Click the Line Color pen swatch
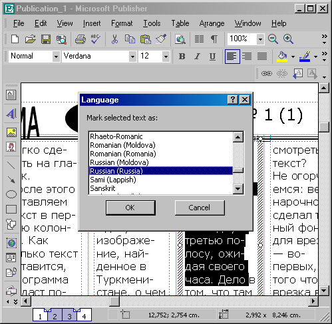This screenshot has height=324, width=332. (305, 57)
